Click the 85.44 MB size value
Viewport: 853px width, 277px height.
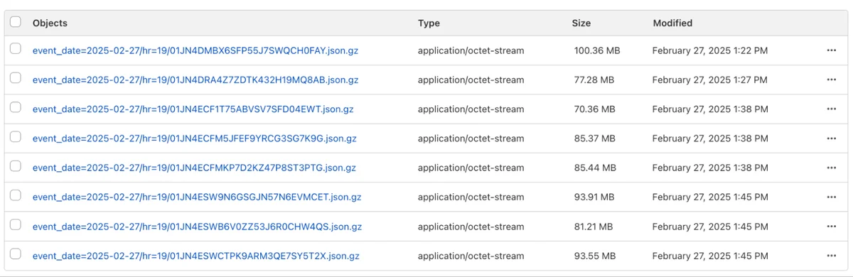(595, 168)
